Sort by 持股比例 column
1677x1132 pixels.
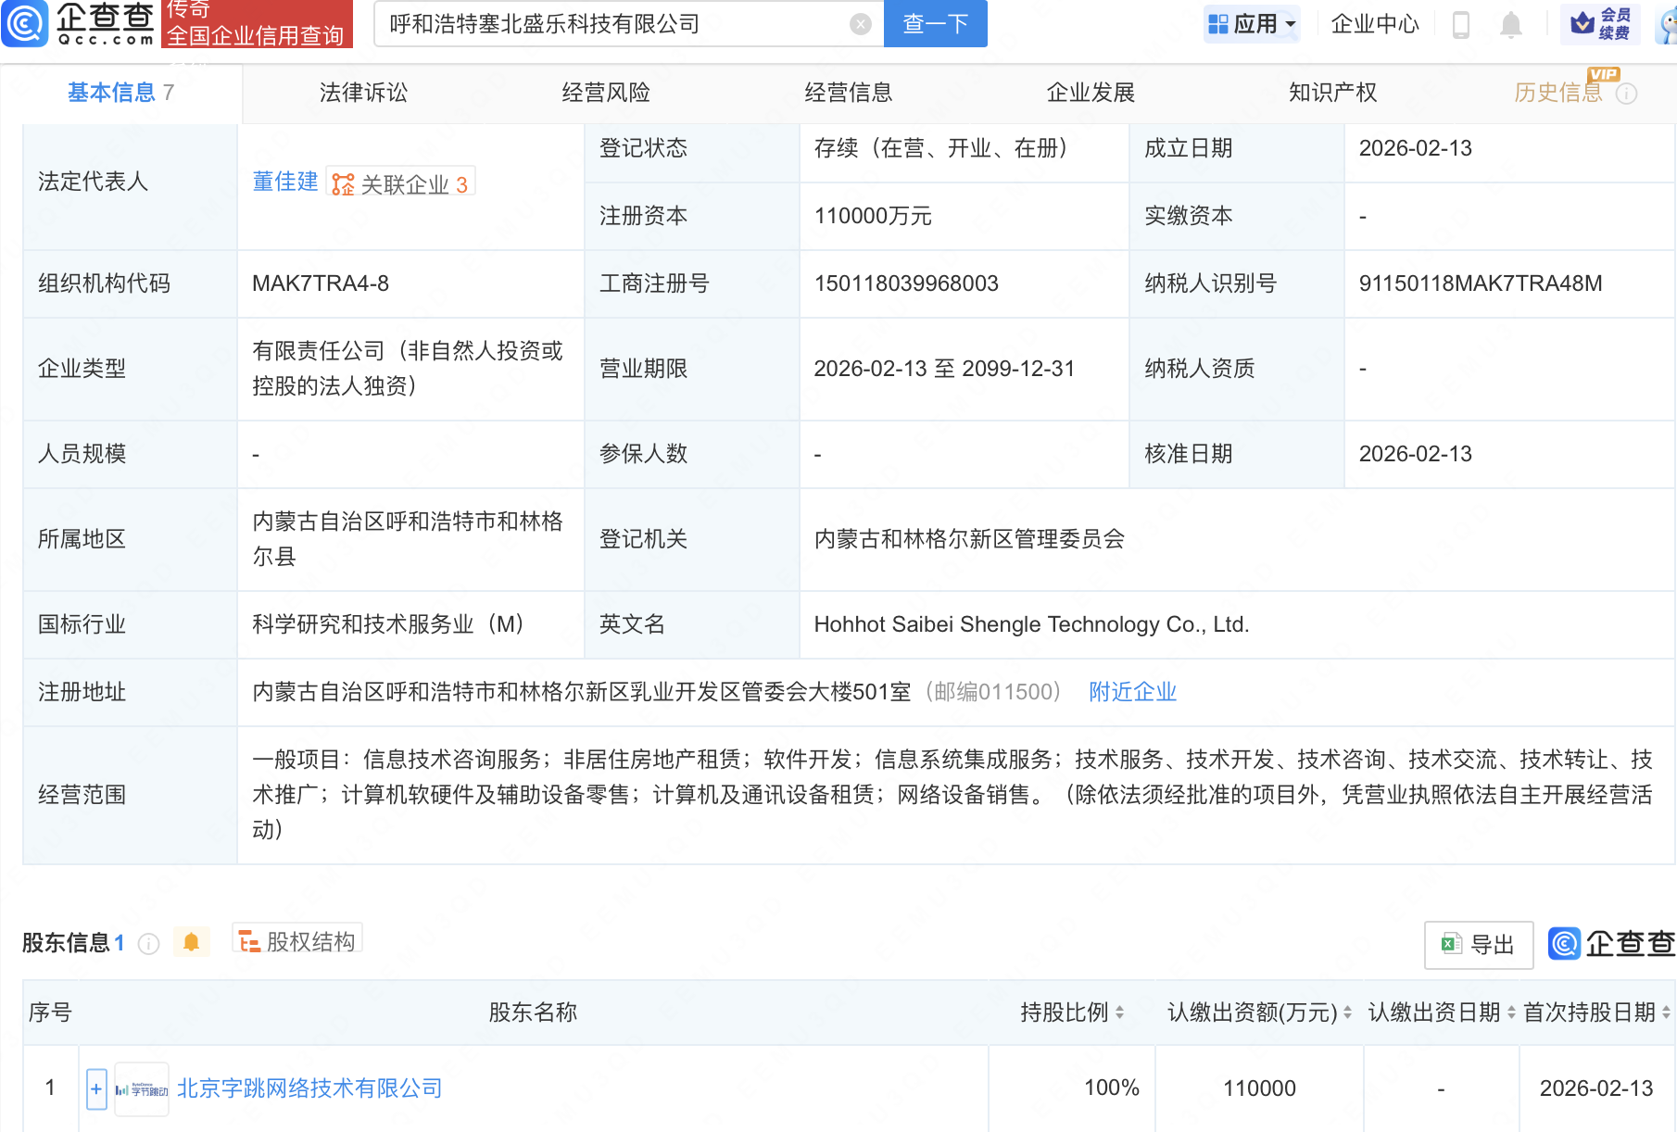[1119, 1013]
